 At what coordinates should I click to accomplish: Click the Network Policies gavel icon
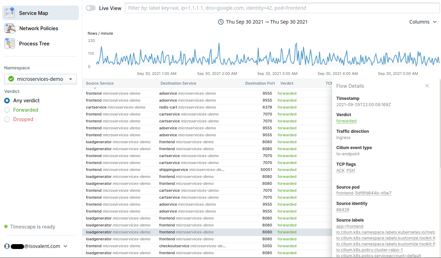click(10, 28)
